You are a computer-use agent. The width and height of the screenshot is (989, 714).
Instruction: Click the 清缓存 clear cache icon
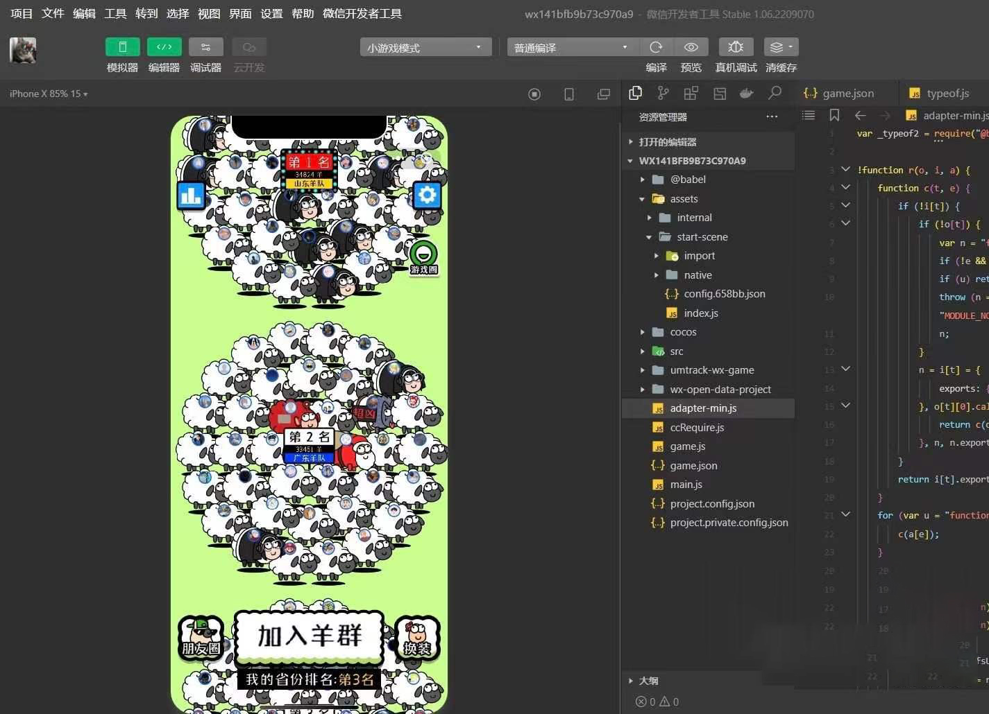click(780, 47)
